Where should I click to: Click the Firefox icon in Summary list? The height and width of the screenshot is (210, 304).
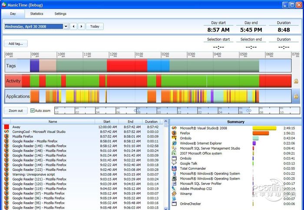tap(174, 133)
